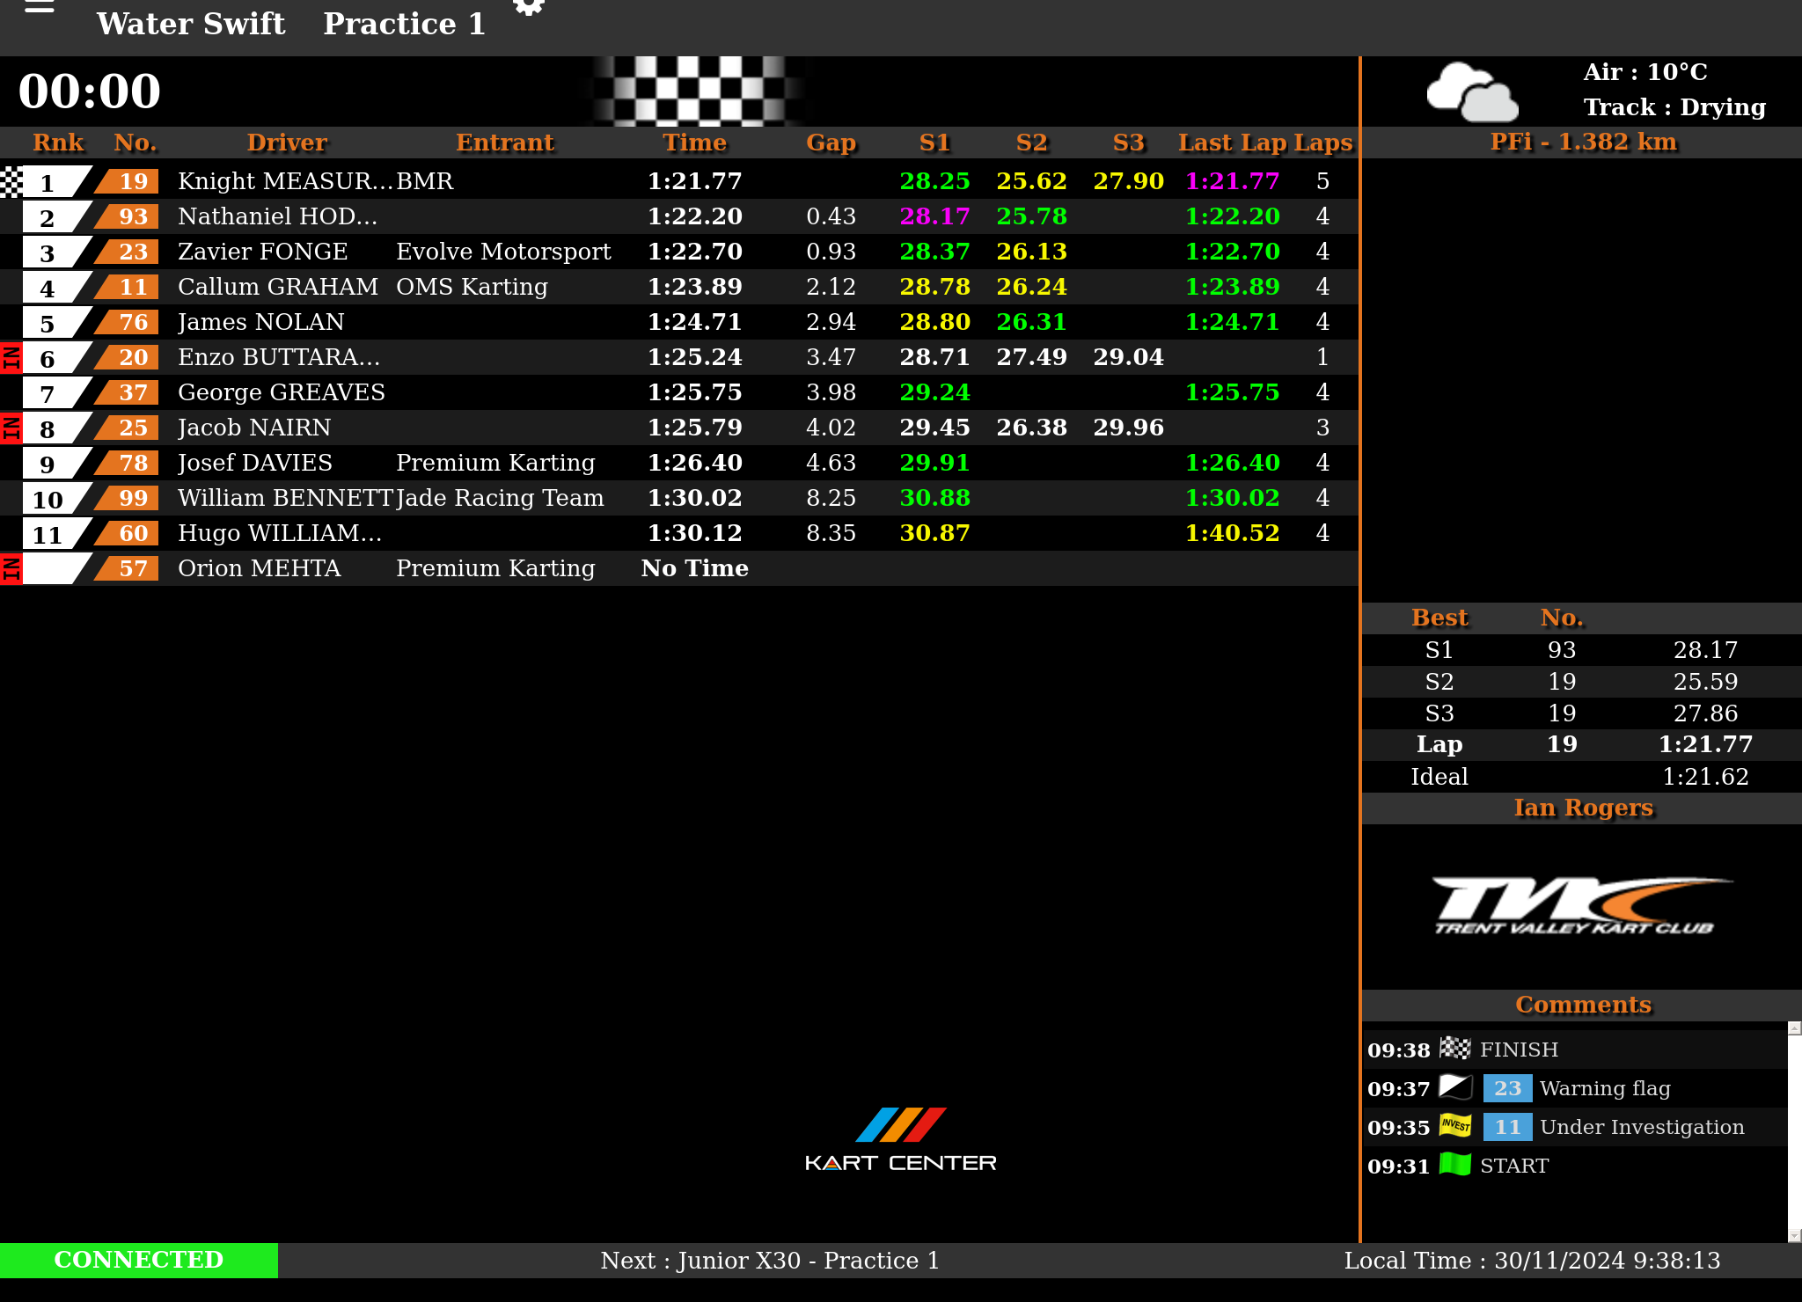1802x1302 pixels.
Task: Click the Practice 1 session title
Action: point(404,24)
